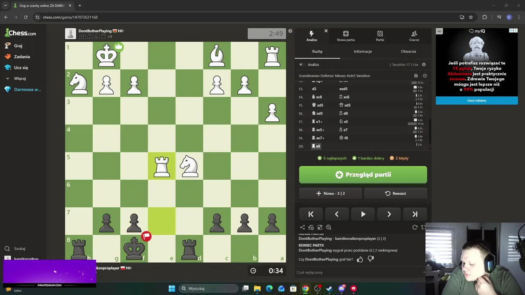Open Windows Start menu
The height and width of the screenshot is (295, 525).
tap(171, 288)
